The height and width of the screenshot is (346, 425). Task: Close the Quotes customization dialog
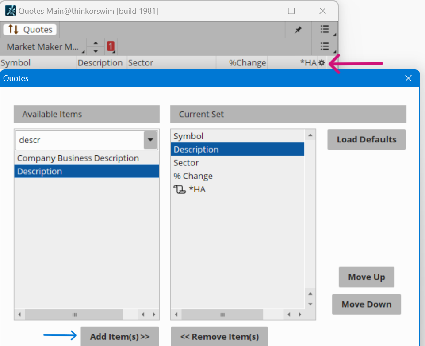(408, 78)
